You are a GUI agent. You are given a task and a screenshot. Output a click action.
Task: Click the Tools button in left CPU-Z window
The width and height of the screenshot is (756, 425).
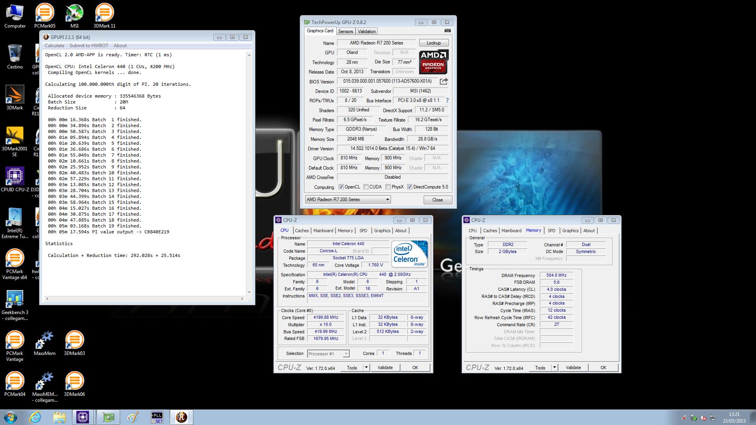tap(352, 368)
